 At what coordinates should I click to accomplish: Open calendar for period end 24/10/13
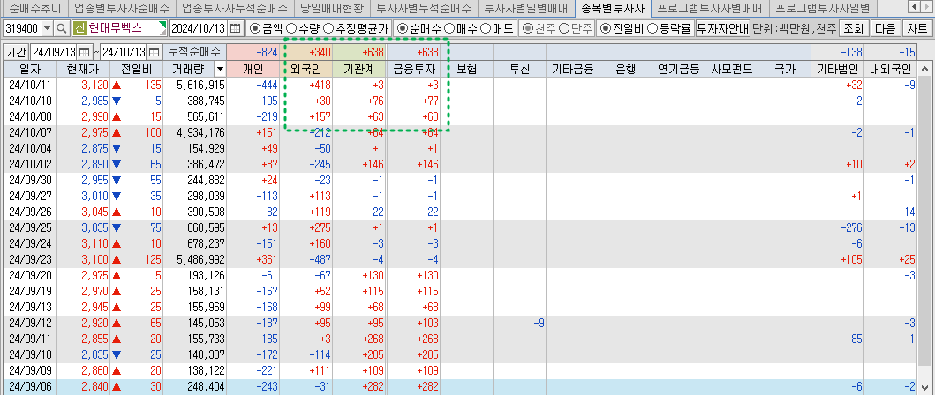click(154, 52)
